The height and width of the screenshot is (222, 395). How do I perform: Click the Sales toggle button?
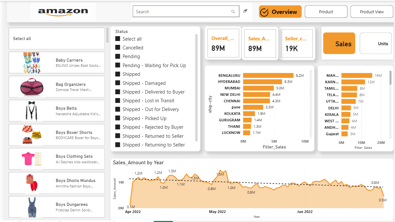(x=339, y=44)
